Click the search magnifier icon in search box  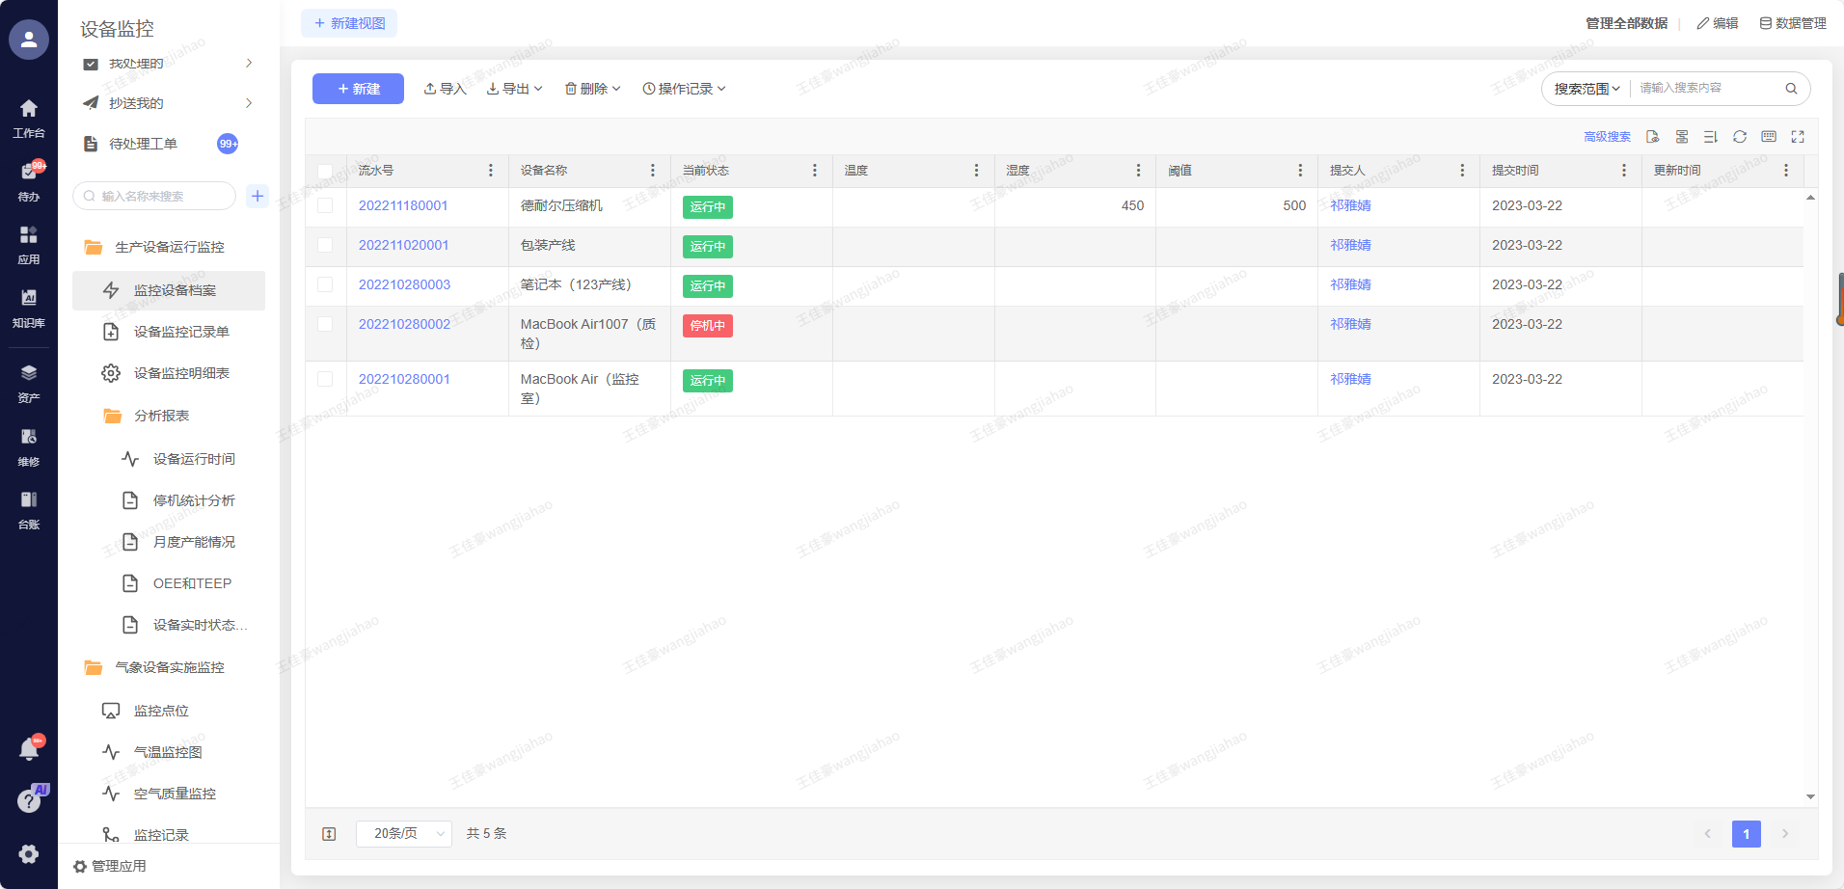pyautogui.click(x=1790, y=89)
